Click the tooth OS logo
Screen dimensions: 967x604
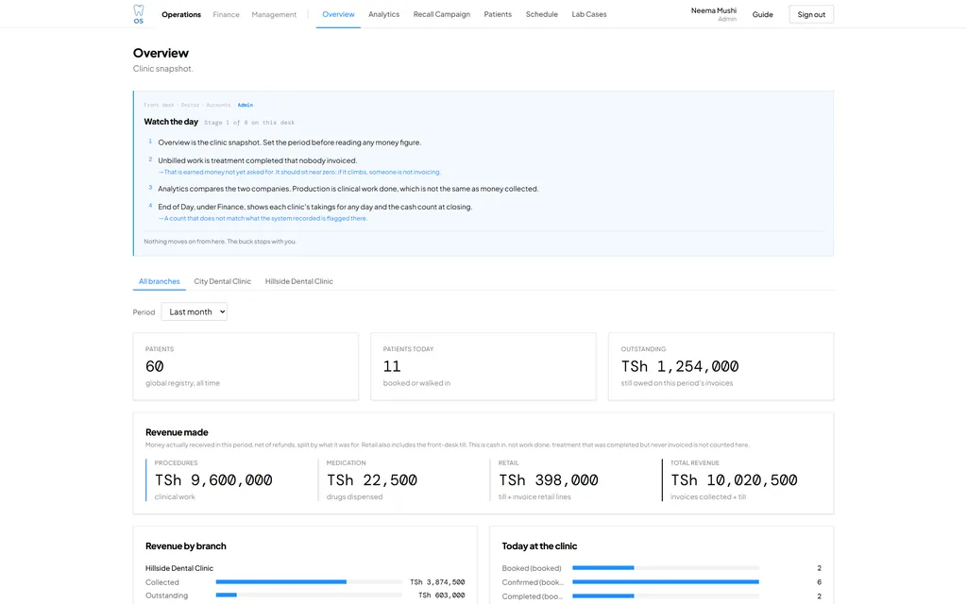click(x=138, y=14)
